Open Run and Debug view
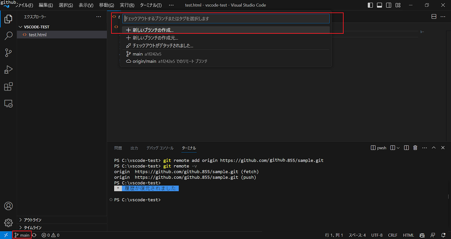Viewport: 451px width, 239px height. coord(8,70)
